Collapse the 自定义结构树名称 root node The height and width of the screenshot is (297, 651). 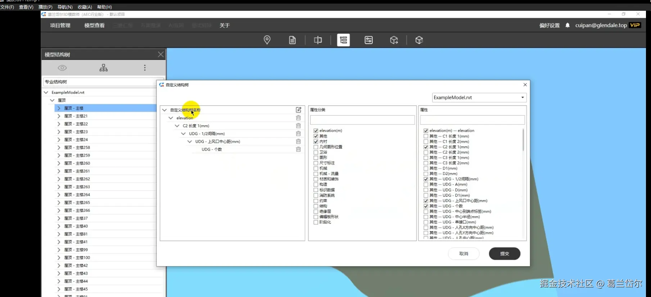164,110
